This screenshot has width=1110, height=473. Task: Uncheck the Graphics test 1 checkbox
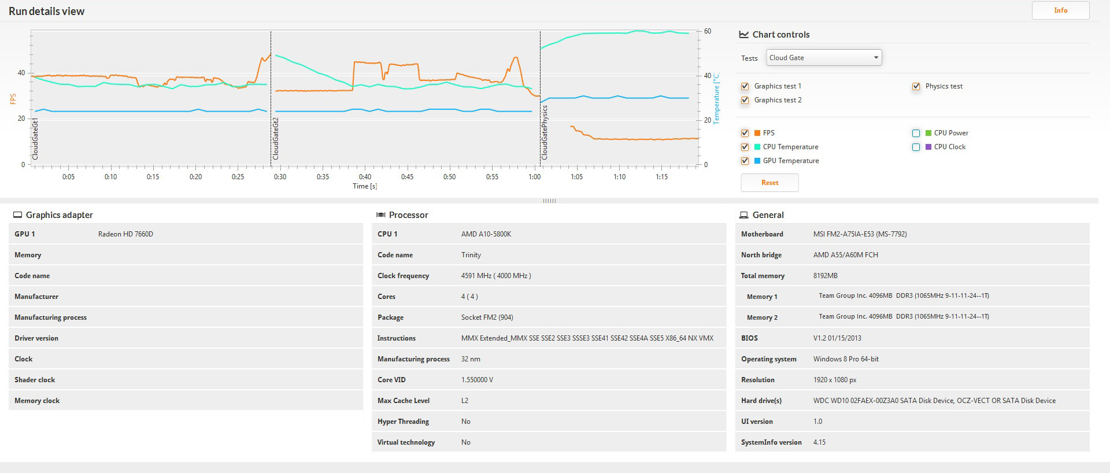745,87
